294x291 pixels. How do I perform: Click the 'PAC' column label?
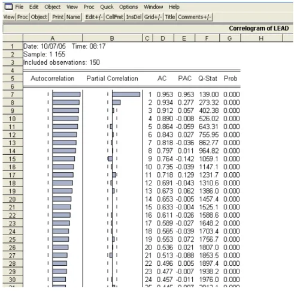point(184,79)
